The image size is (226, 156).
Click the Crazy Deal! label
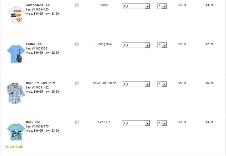coord(14,147)
